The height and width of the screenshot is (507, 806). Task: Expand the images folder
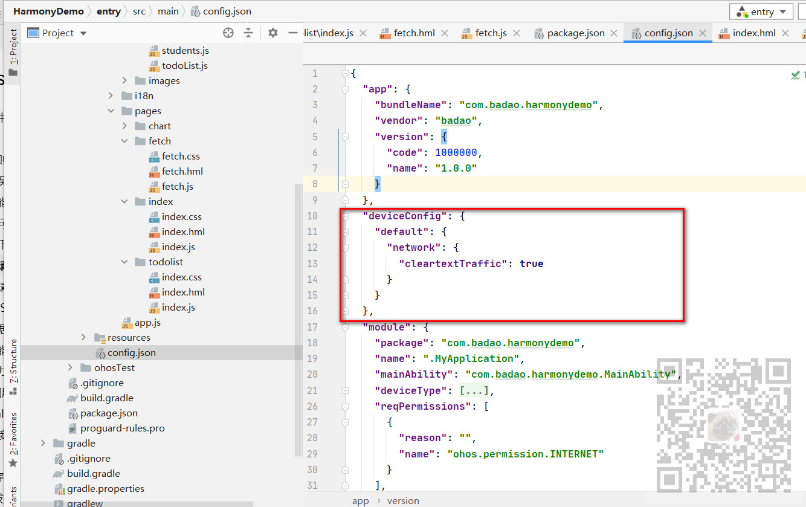click(x=124, y=80)
